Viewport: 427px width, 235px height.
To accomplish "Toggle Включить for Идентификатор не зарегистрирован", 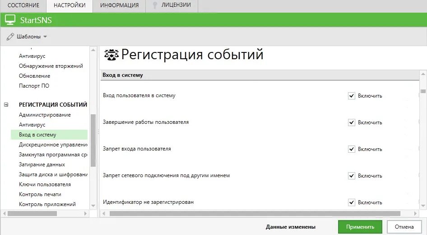I will (x=352, y=202).
